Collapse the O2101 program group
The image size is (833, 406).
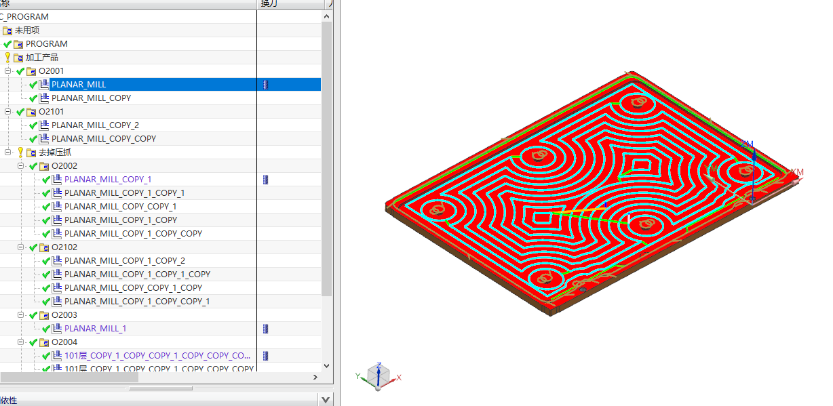pos(8,112)
